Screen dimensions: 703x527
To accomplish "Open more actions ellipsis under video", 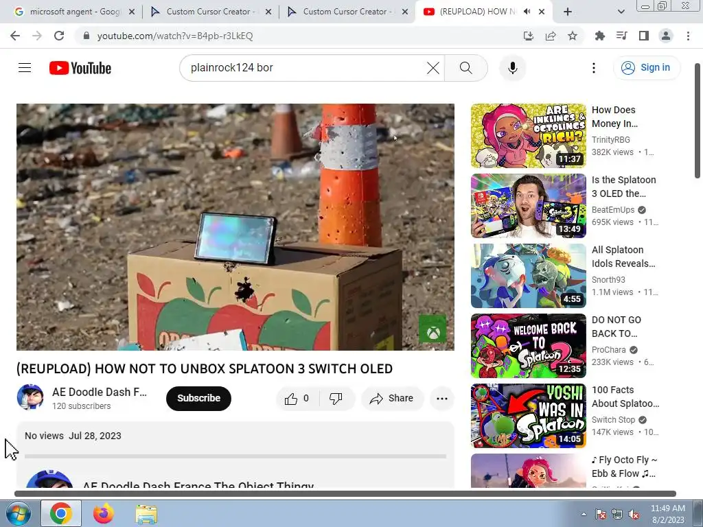I will click(x=442, y=399).
